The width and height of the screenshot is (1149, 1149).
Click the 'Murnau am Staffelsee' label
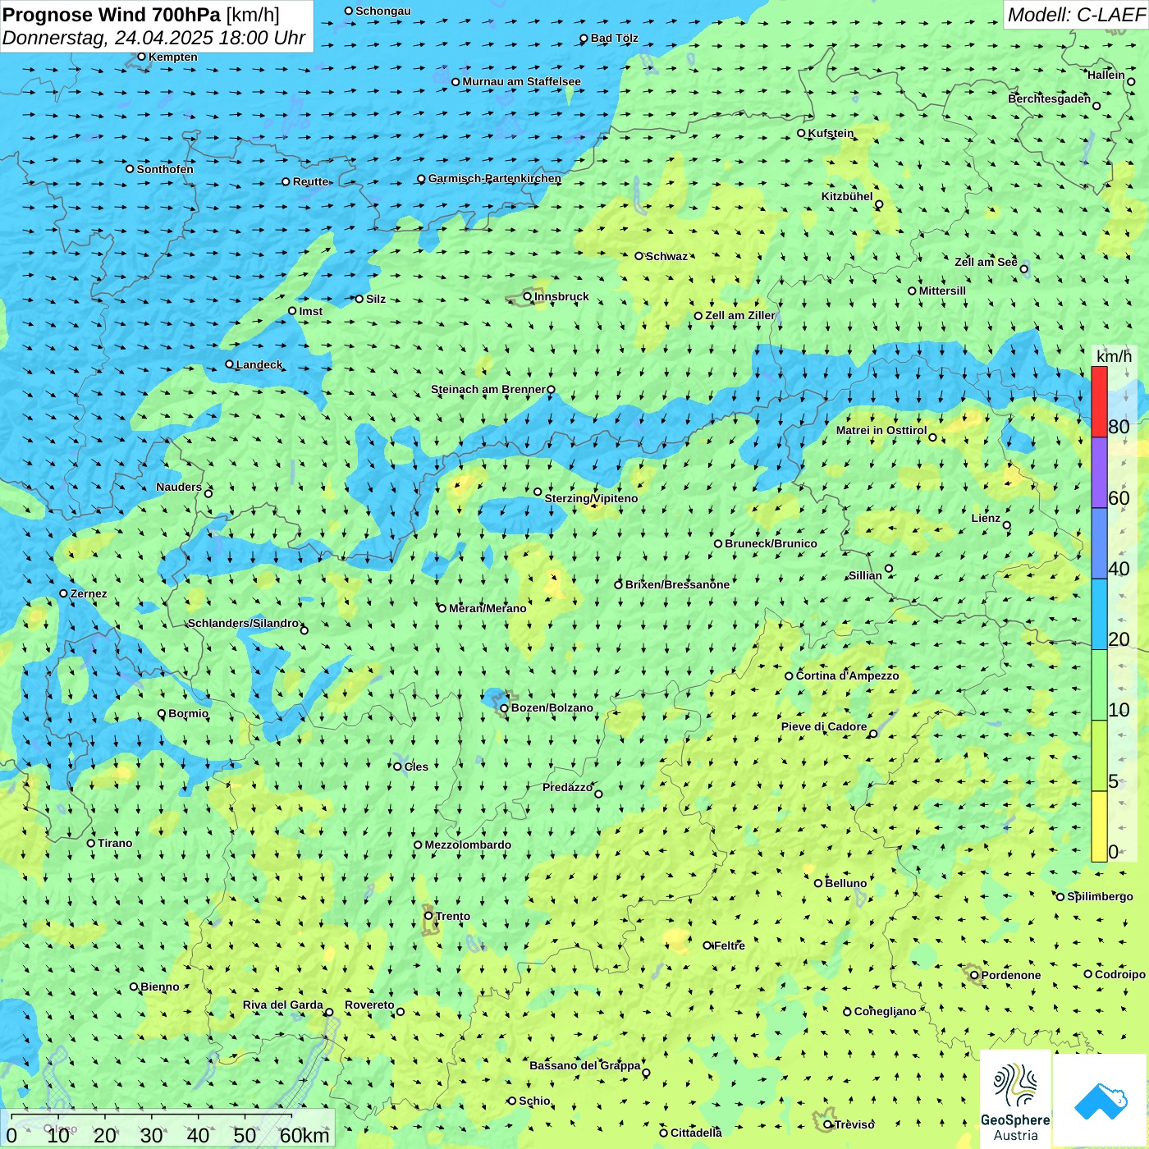click(522, 81)
